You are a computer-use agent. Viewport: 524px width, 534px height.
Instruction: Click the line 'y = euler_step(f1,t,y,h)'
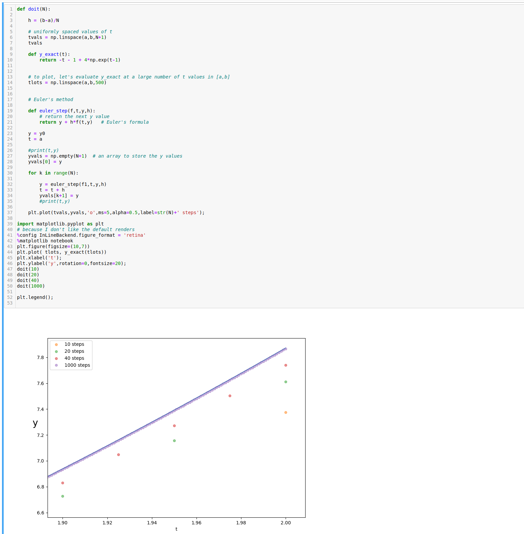click(73, 184)
